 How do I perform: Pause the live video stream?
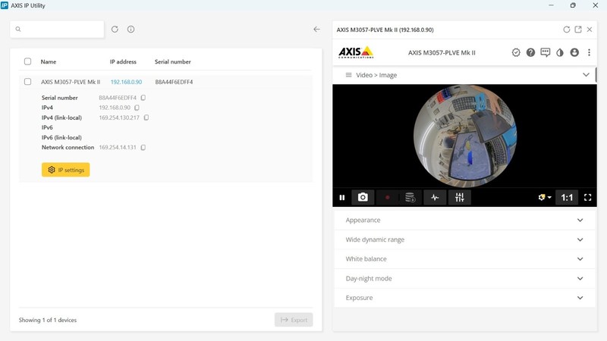(342, 198)
